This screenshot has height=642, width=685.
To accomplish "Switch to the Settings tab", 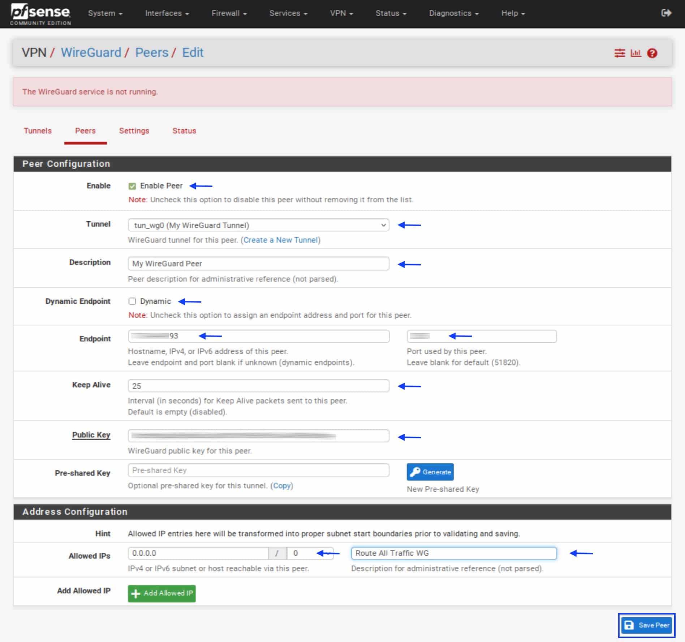I will [x=134, y=131].
